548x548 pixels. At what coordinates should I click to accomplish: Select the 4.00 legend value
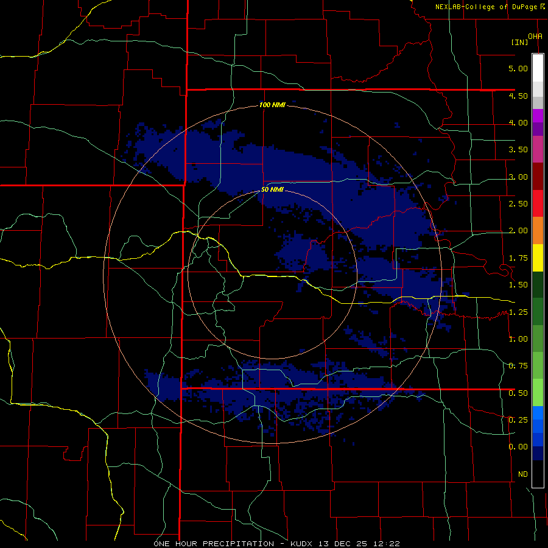pyautogui.click(x=518, y=122)
